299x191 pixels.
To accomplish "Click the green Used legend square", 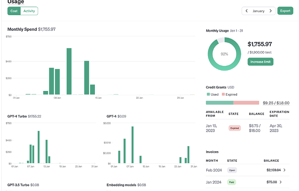I will pyautogui.click(x=208, y=94).
